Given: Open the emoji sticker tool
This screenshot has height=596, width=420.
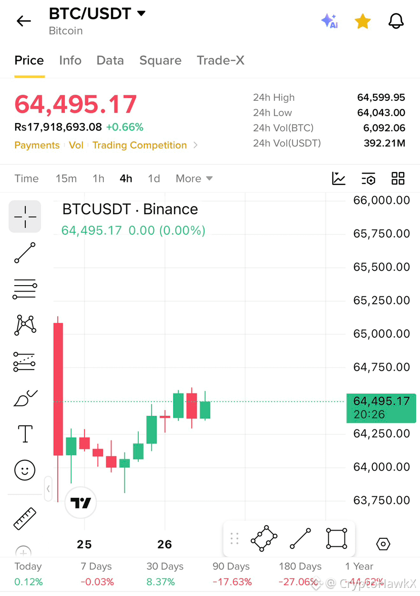Looking at the screenshot, I should click(x=25, y=470).
